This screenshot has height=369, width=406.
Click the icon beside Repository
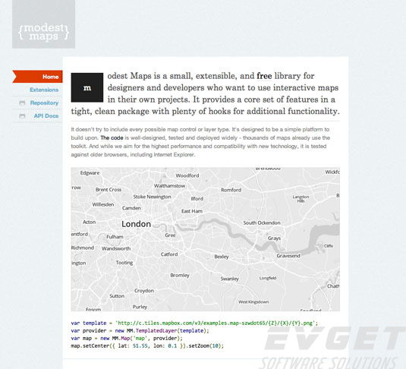(x=22, y=102)
